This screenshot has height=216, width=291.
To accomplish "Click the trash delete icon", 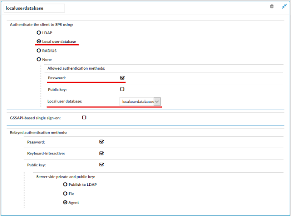I will click(x=272, y=6).
